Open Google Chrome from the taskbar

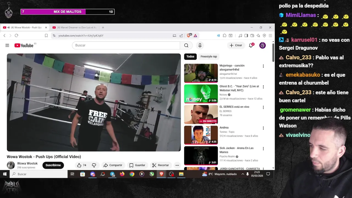(132, 174)
